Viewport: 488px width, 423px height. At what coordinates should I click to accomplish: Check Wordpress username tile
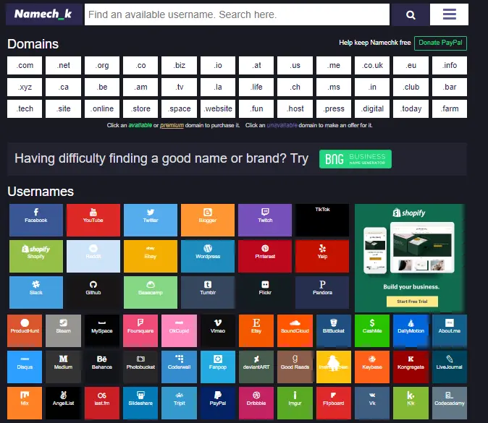coord(208,256)
